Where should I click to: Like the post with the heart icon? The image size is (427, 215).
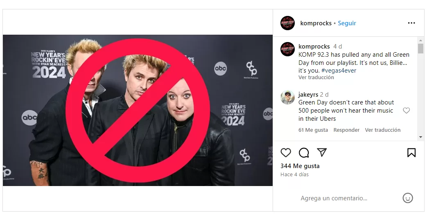point(286,153)
